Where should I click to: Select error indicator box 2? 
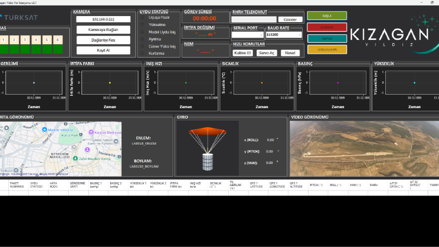(x=14, y=44)
